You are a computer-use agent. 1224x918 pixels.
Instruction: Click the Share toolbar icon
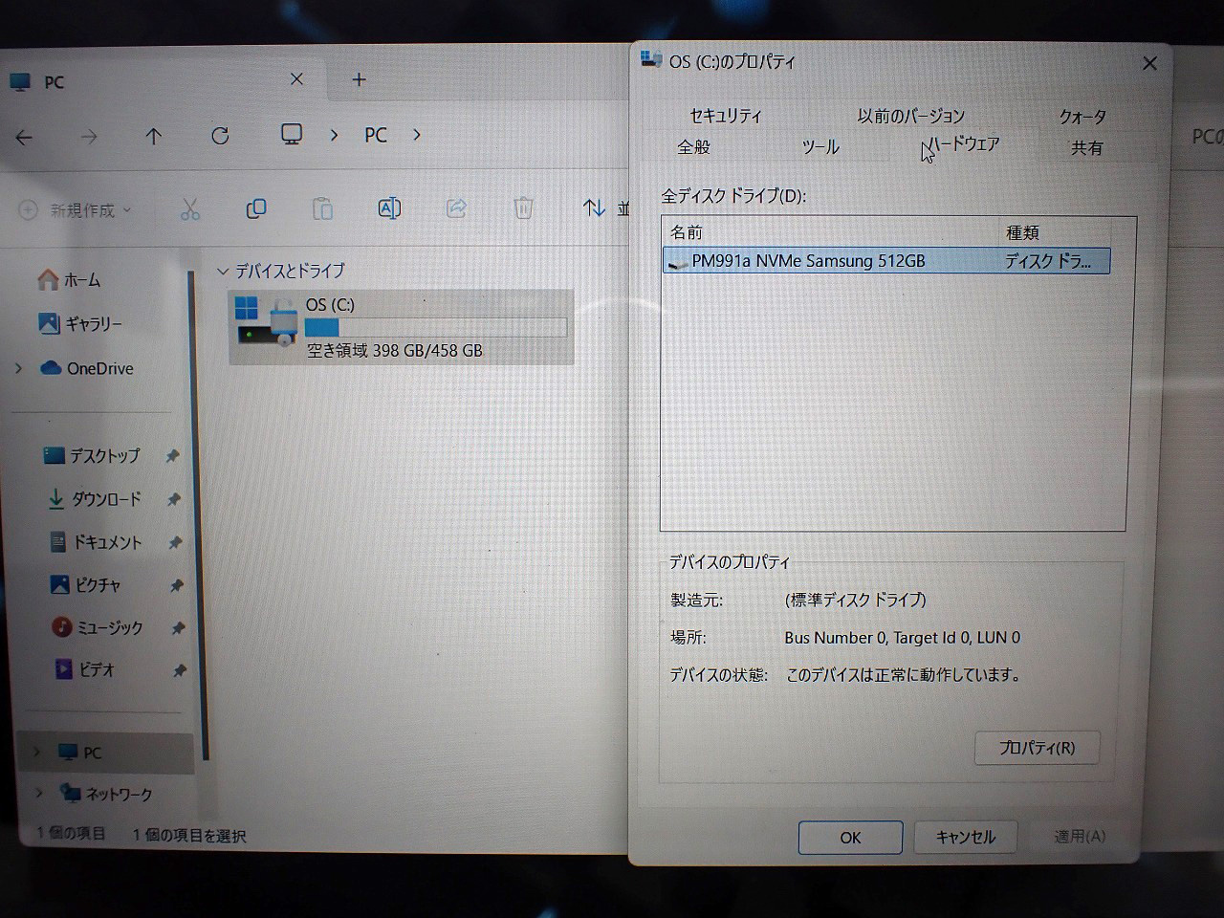456,208
